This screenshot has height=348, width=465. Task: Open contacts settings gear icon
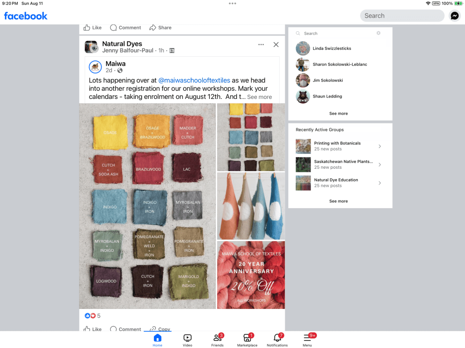[378, 33]
